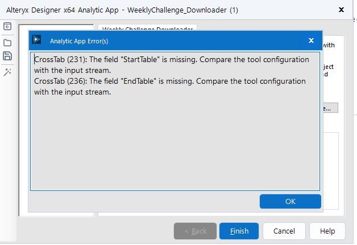Click the partially hidden browse "..." button
Image resolution: width=357 pixels, height=245 pixels.
click(330, 108)
